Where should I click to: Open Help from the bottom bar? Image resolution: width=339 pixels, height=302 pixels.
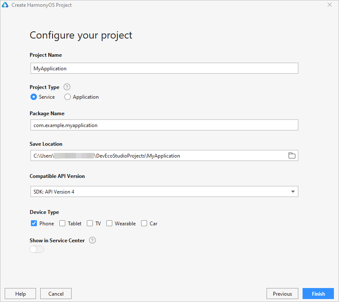[20, 294]
